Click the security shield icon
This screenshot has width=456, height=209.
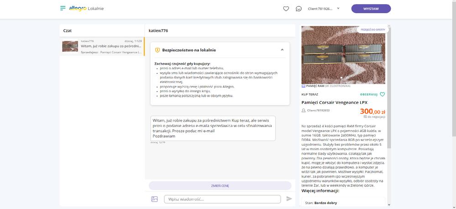[157, 50]
